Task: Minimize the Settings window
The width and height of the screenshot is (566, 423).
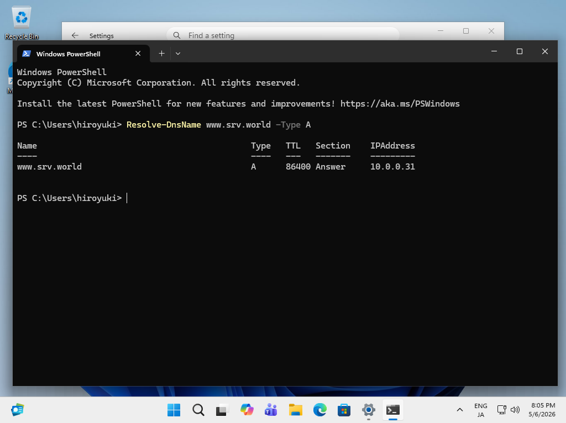Action: tap(441, 31)
